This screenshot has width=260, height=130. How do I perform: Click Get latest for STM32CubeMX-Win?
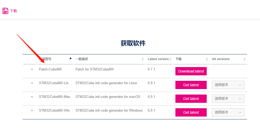pos(191,112)
